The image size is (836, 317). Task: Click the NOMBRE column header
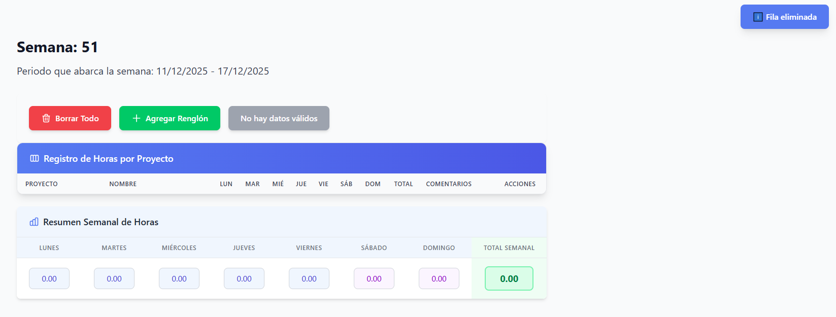point(123,184)
